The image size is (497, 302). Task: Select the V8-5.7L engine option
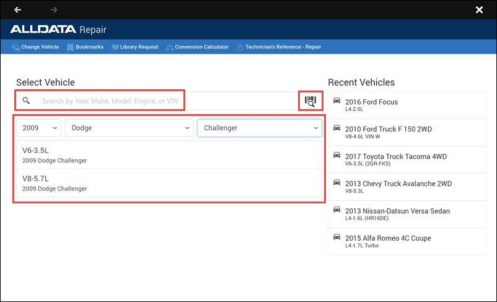169,183
